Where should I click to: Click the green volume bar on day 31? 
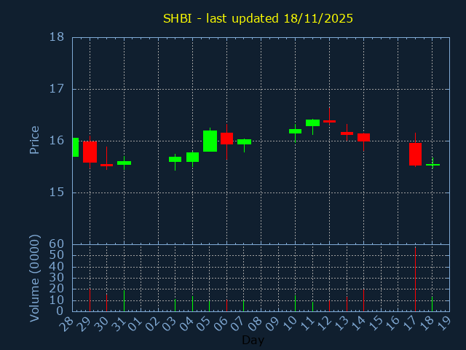tap(124, 300)
